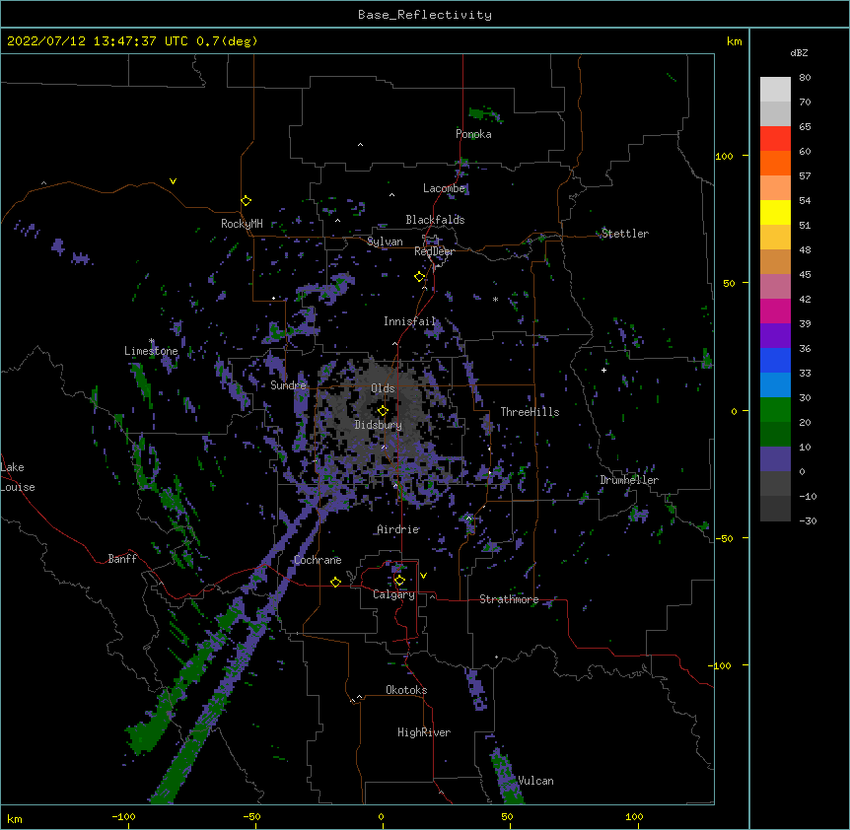Select the purple 10 dBZ legend color

tap(775, 459)
